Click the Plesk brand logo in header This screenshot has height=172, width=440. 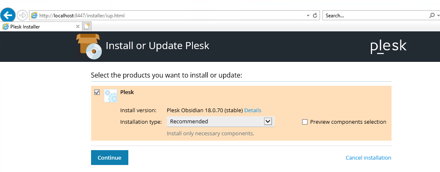(388, 47)
